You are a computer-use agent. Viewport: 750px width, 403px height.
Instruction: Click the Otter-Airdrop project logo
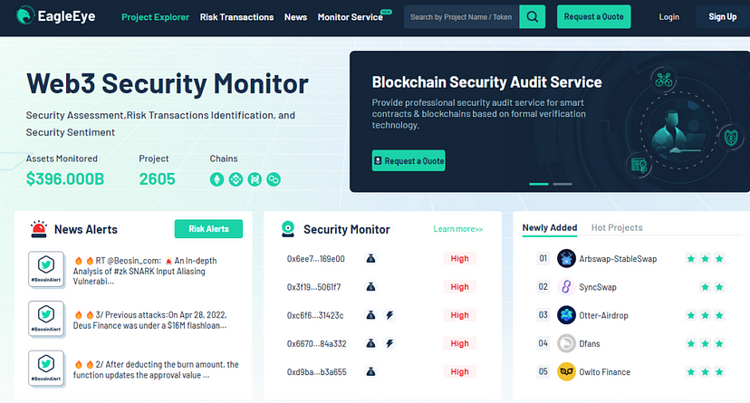click(566, 315)
